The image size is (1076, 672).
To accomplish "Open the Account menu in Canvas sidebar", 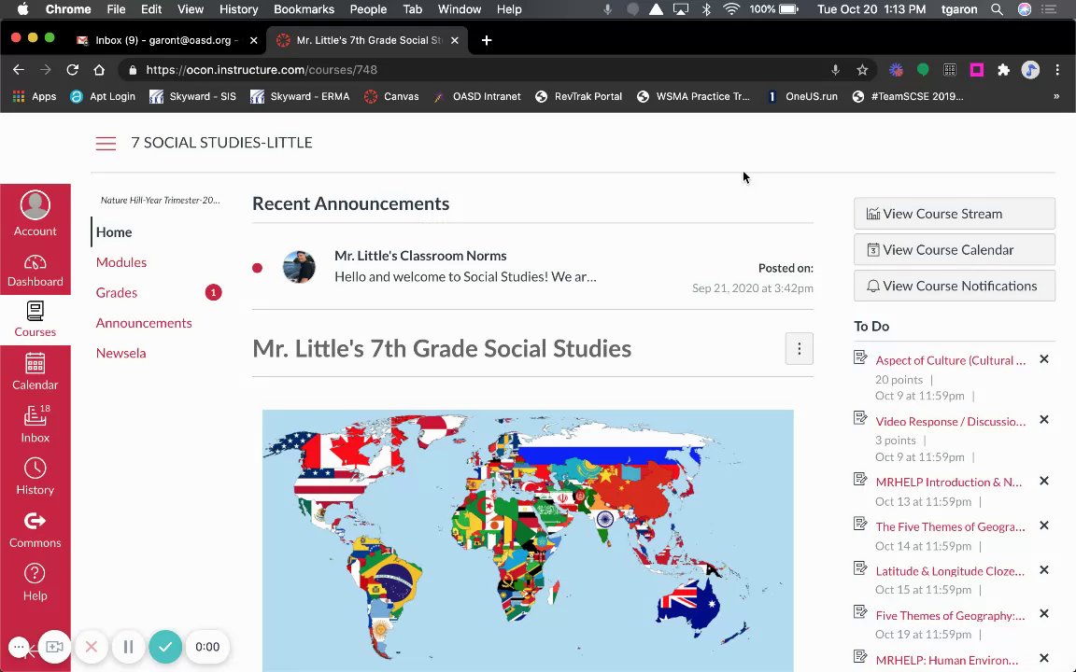I will click(x=35, y=214).
